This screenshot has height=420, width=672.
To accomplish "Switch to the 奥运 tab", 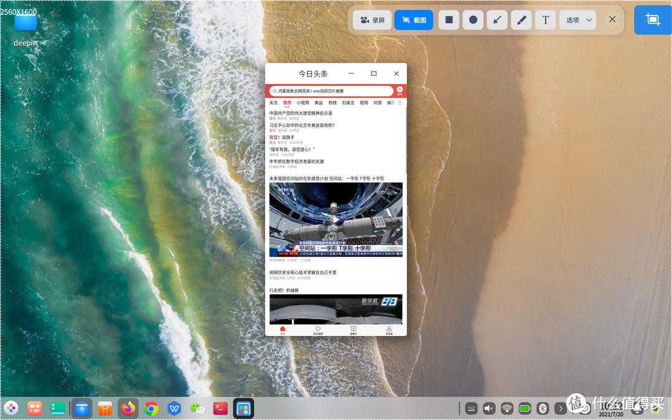I will (319, 102).
